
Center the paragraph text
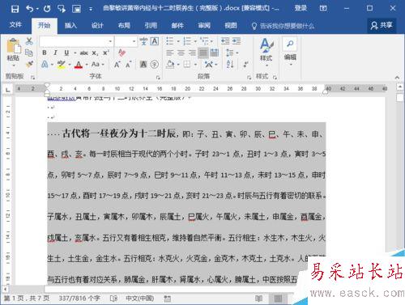coord(181,53)
